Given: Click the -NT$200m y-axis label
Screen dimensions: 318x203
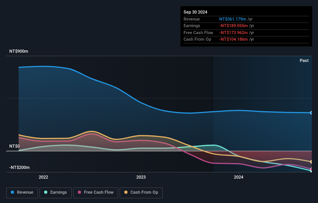Looking at the screenshot, I should [x=19, y=167].
